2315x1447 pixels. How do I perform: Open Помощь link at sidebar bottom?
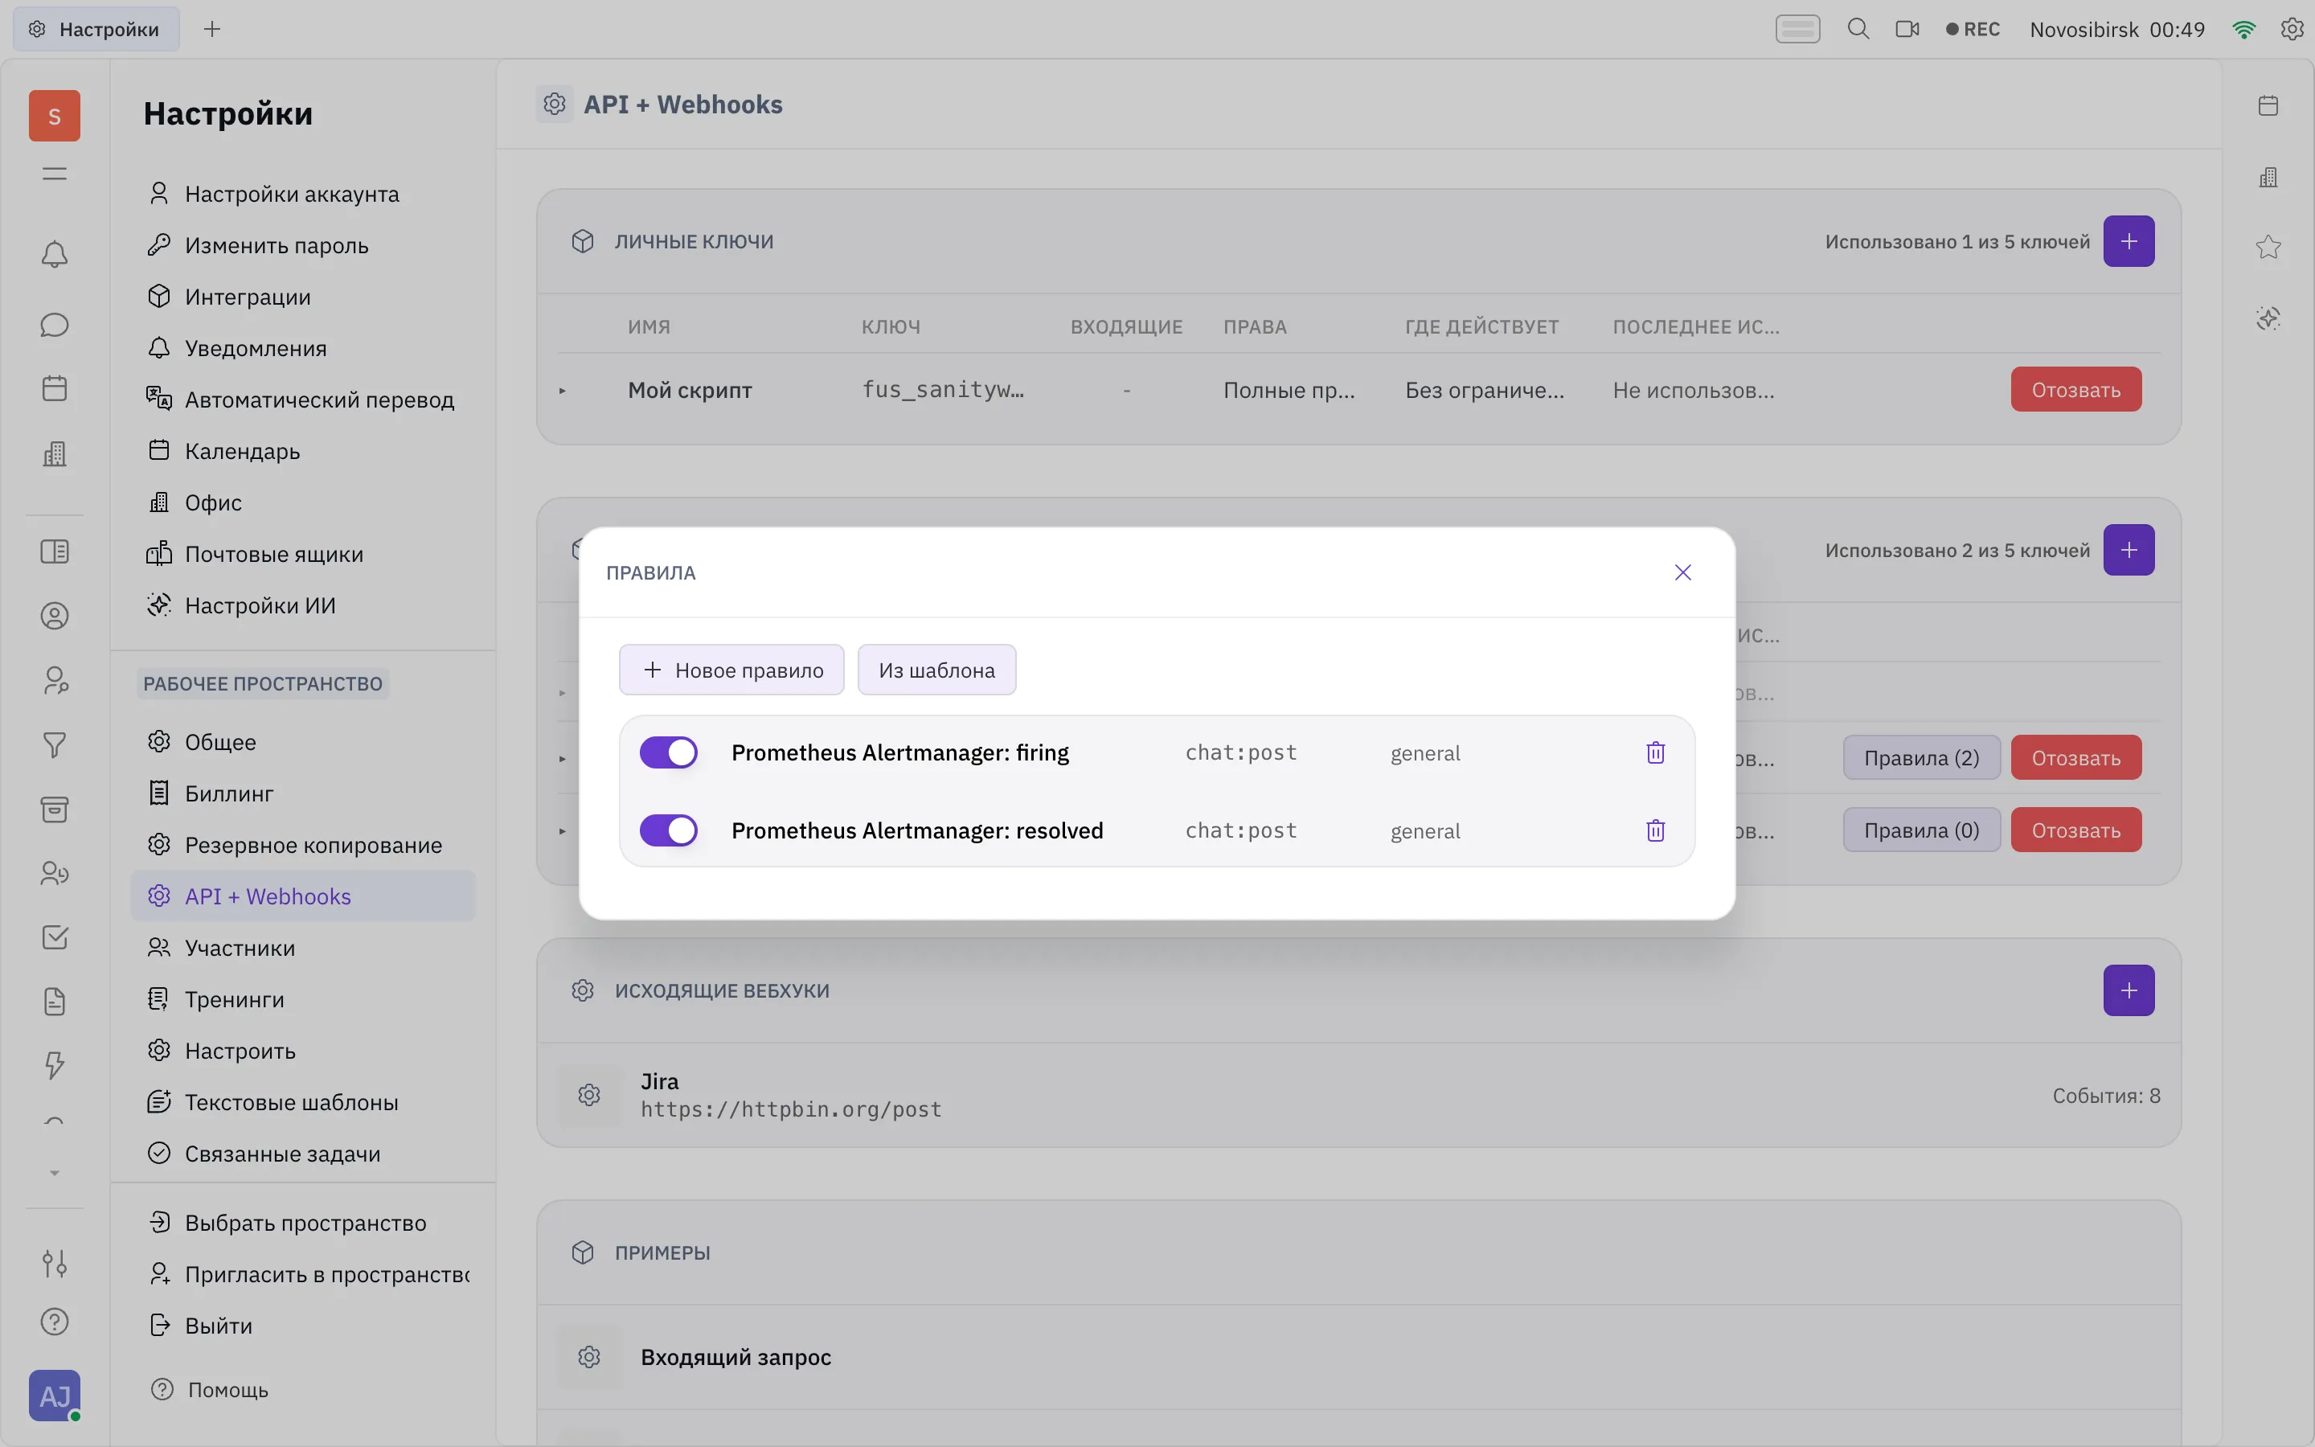coord(211,1390)
